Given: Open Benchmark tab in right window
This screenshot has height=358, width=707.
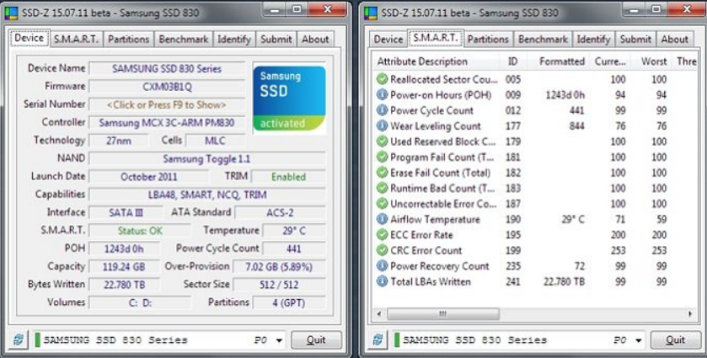Looking at the screenshot, I should click(x=543, y=40).
